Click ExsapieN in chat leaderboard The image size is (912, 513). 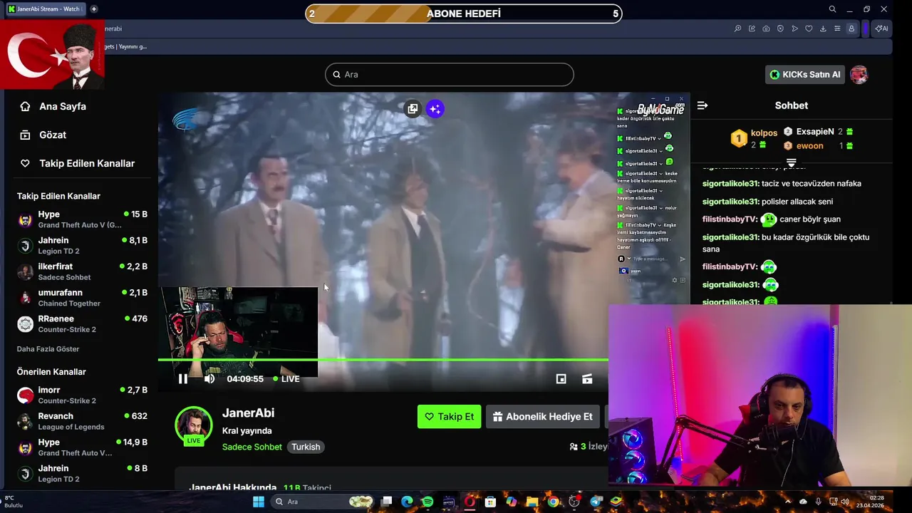point(815,132)
